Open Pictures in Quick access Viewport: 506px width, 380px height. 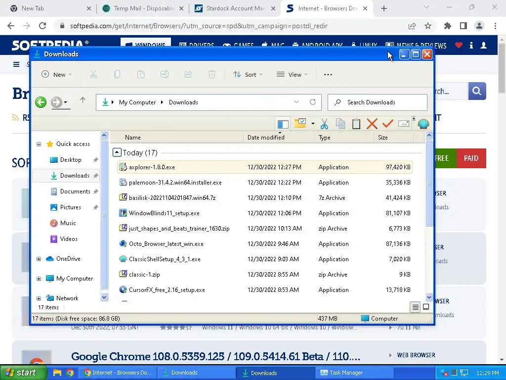click(70, 207)
